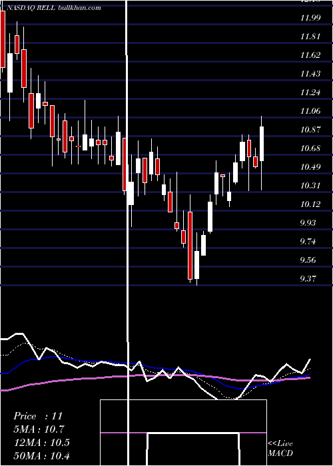The image size is (333, 466).
Task: Click the 11.43 price level label
Action: point(310,74)
